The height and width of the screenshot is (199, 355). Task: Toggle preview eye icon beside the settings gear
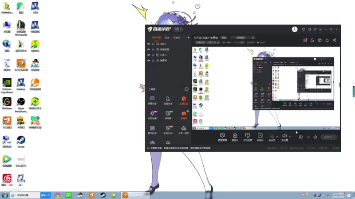(x=308, y=137)
